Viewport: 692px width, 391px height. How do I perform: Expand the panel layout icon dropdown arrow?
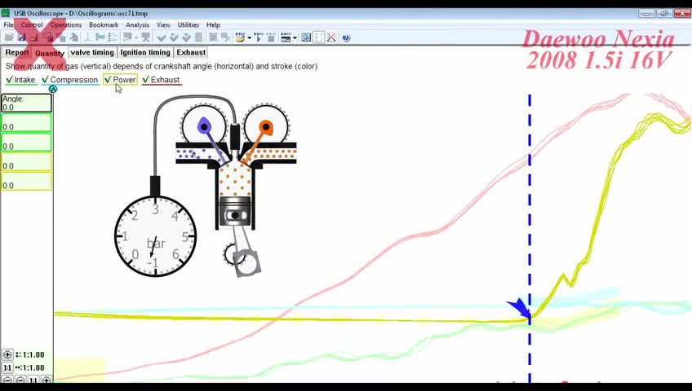click(x=295, y=37)
